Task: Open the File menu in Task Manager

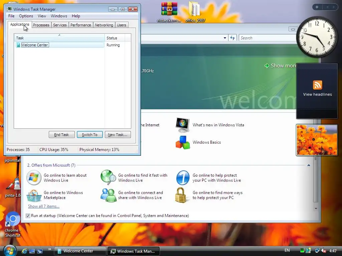Action: pos(11,16)
